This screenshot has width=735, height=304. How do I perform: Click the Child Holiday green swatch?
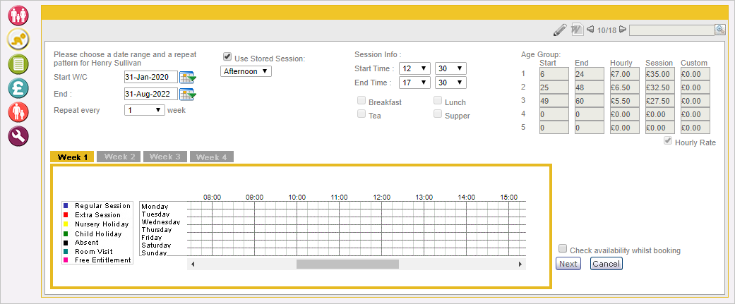tap(66, 233)
